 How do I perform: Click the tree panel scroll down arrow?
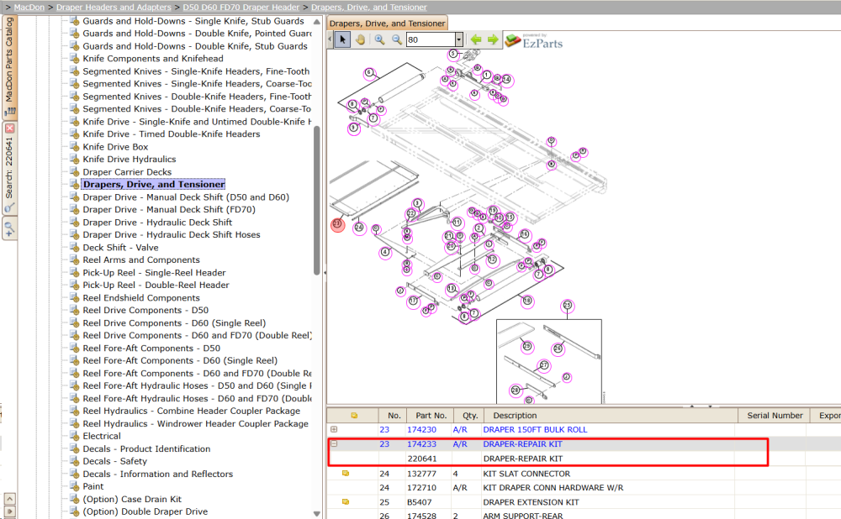pyautogui.click(x=317, y=514)
